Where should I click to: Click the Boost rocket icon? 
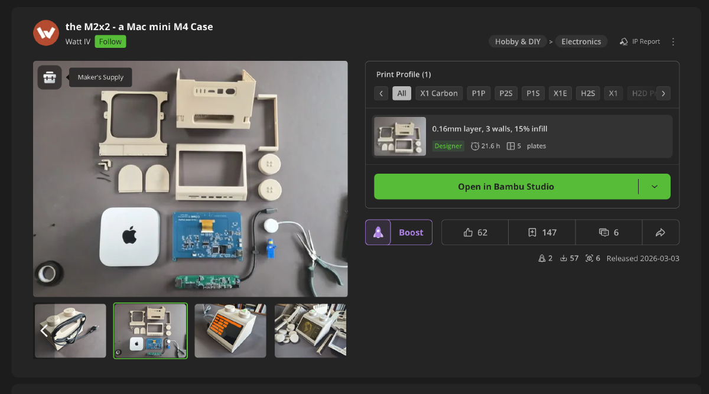[378, 232]
